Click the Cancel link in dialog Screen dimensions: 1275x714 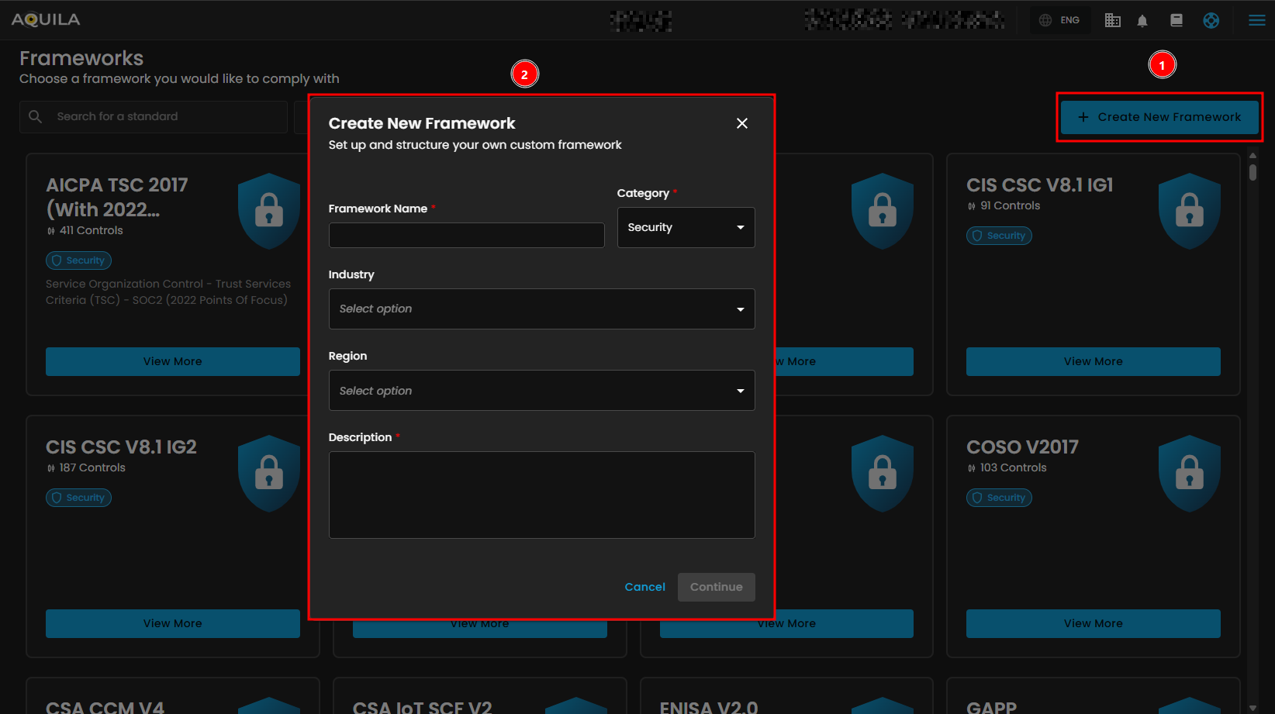(x=644, y=587)
